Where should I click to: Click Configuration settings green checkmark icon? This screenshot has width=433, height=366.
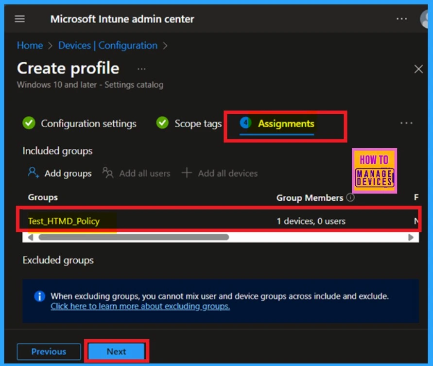[29, 123]
